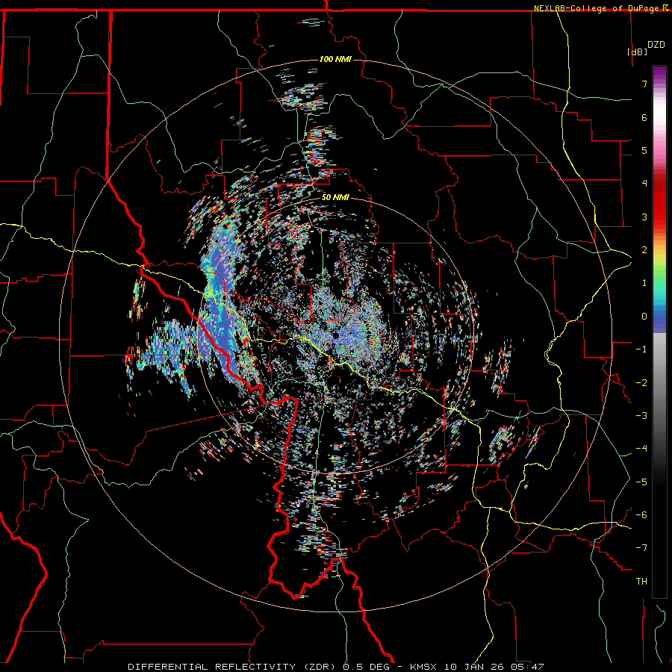Click the -3 value on color scale
Screen dimensions: 672x672
[x=641, y=416]
